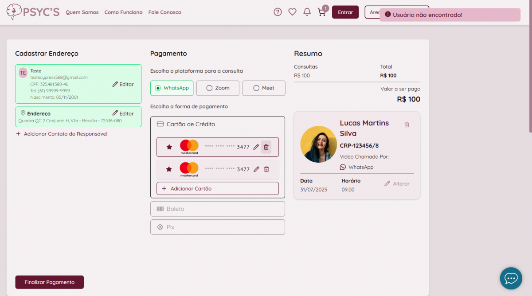Expand the Boleto payment option
This screenshot has height=296, width=532.
tap(217, 209)
